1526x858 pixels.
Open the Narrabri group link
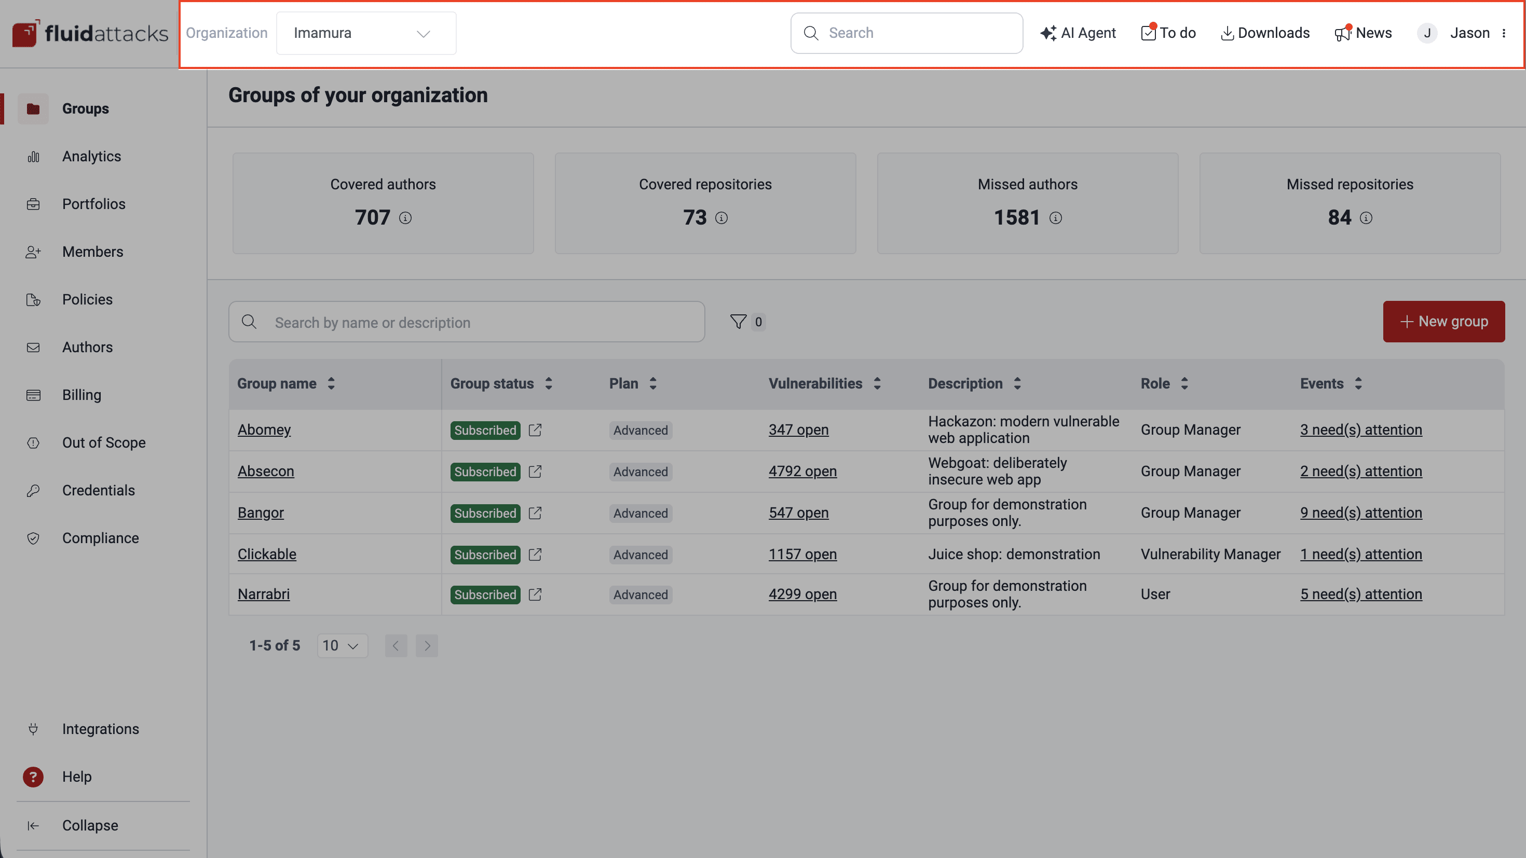pos(264,594)
